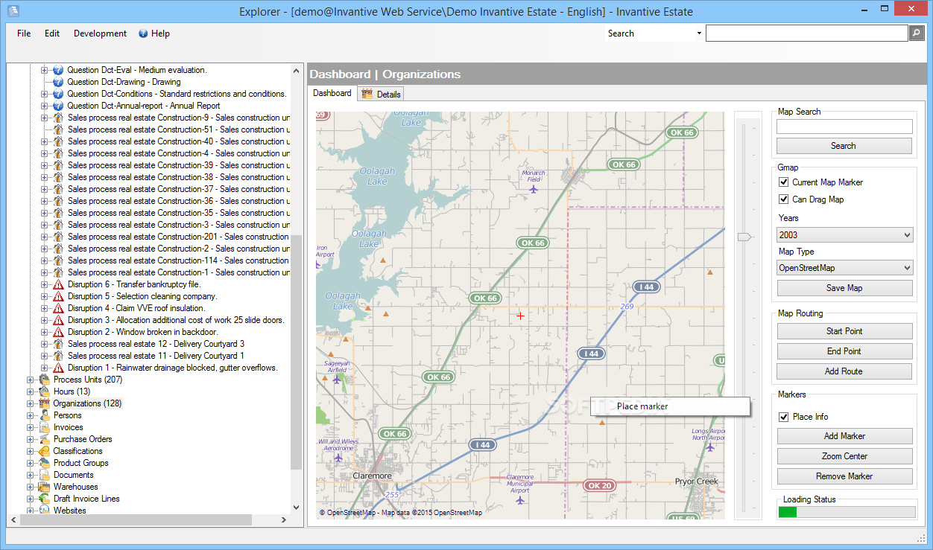Click the Classifications tree icon

[45, 451]
